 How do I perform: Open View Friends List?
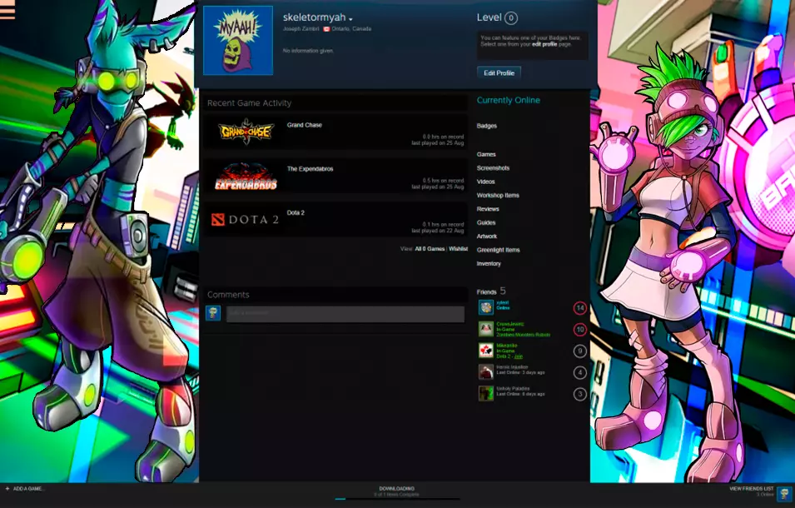pos(752,489)
